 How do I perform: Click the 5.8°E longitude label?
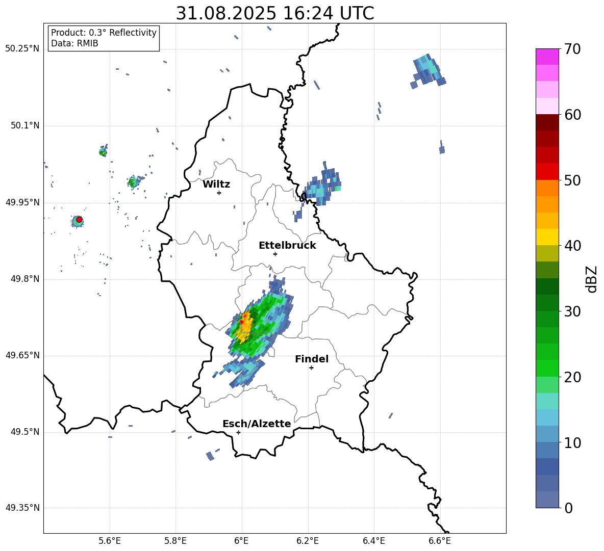(175, 541)
